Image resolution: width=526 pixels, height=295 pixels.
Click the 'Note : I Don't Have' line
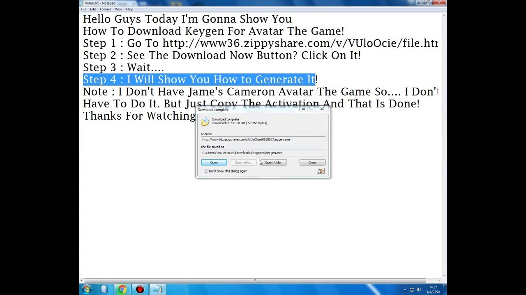[261, 91]
